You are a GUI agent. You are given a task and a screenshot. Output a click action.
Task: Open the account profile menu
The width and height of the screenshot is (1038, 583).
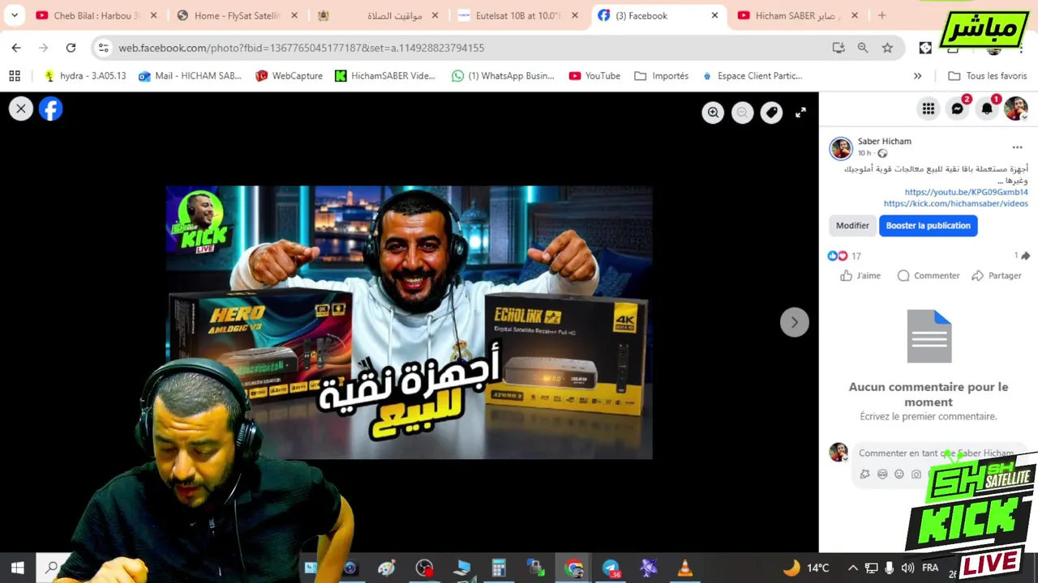coord(1015,109)
